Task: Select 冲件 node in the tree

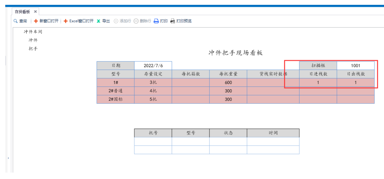Action: [x=33, y=40]
